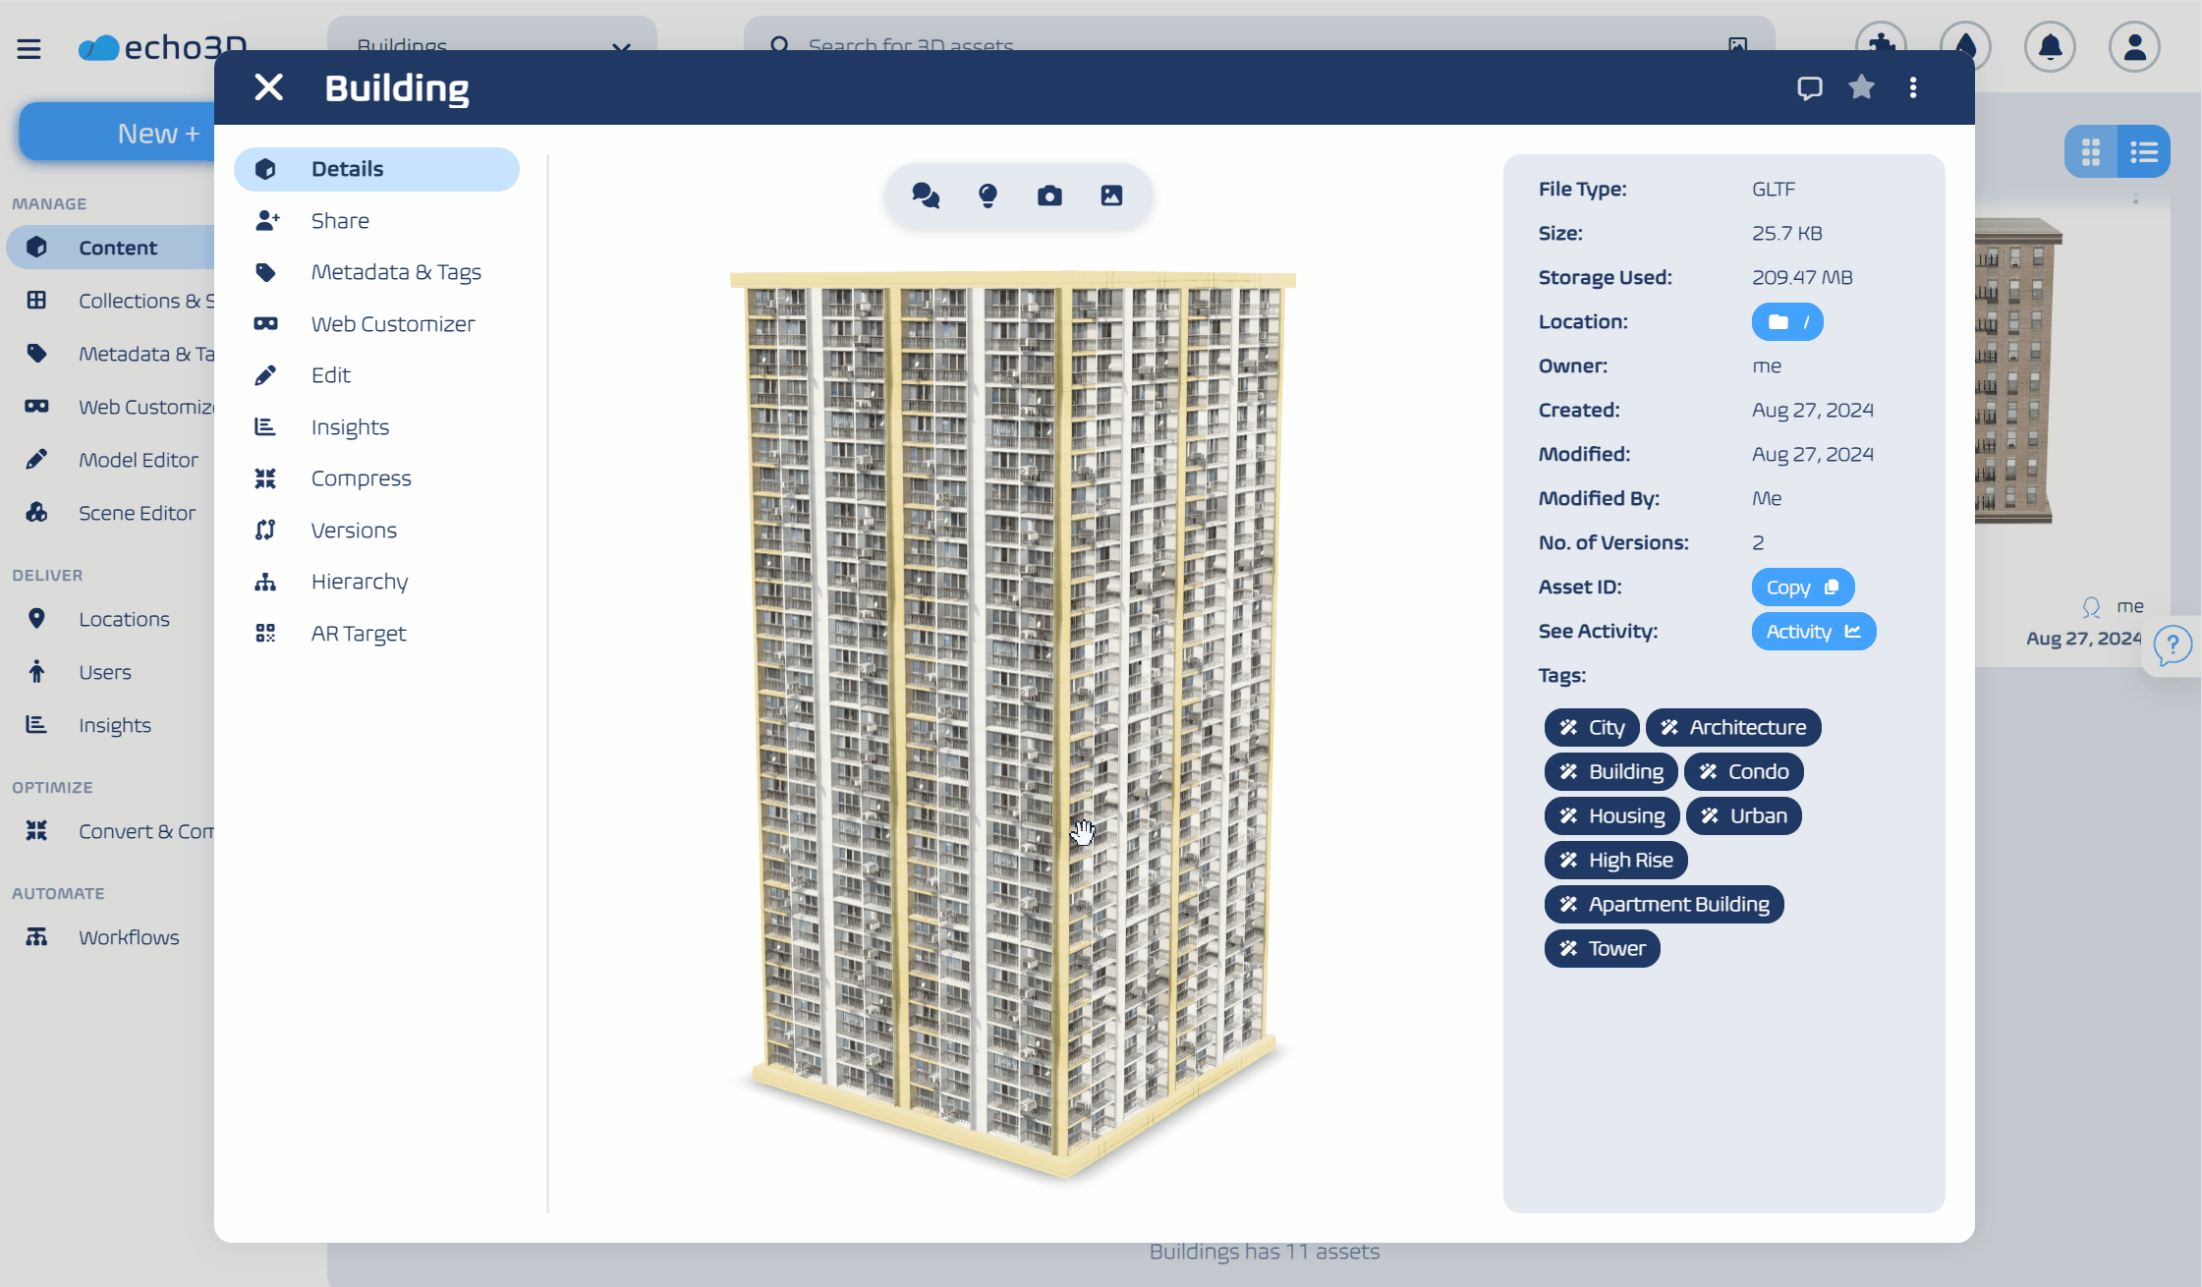Open notifications bell icon
This screenshot has height=1287, width=2202.
click(x=2050, y=46)
